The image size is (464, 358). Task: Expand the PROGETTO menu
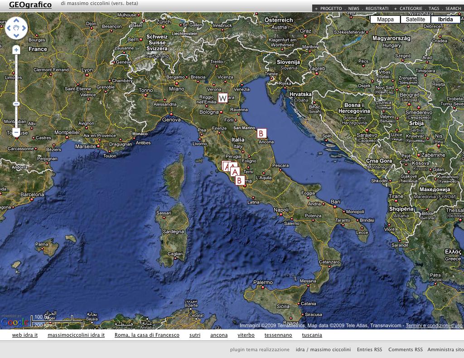331,9
